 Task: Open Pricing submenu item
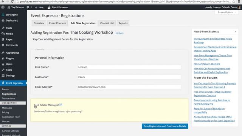pyautogui.click(x=6, y=113)
